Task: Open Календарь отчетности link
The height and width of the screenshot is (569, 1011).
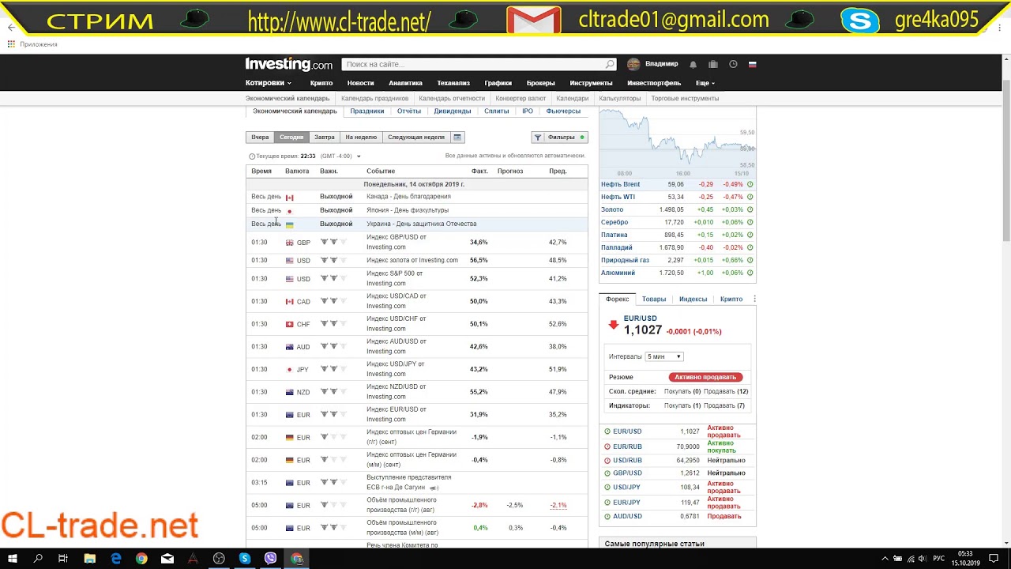Action: pos(452,99)
